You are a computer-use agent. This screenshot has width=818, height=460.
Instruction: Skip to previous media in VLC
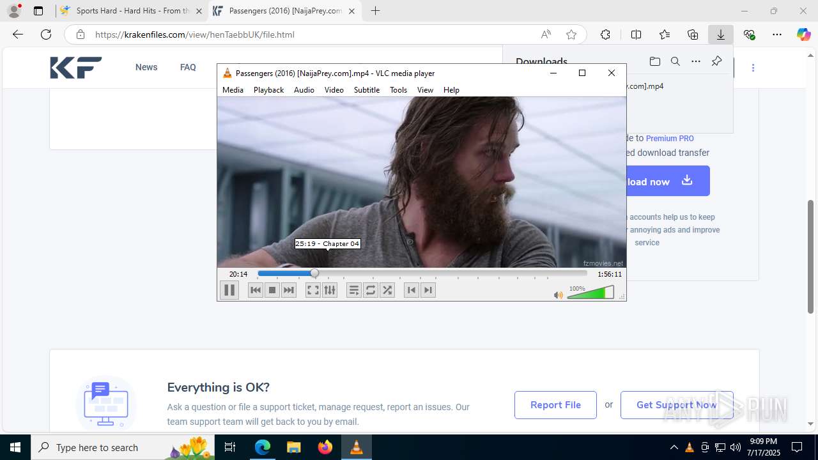[x=256, y=290]
